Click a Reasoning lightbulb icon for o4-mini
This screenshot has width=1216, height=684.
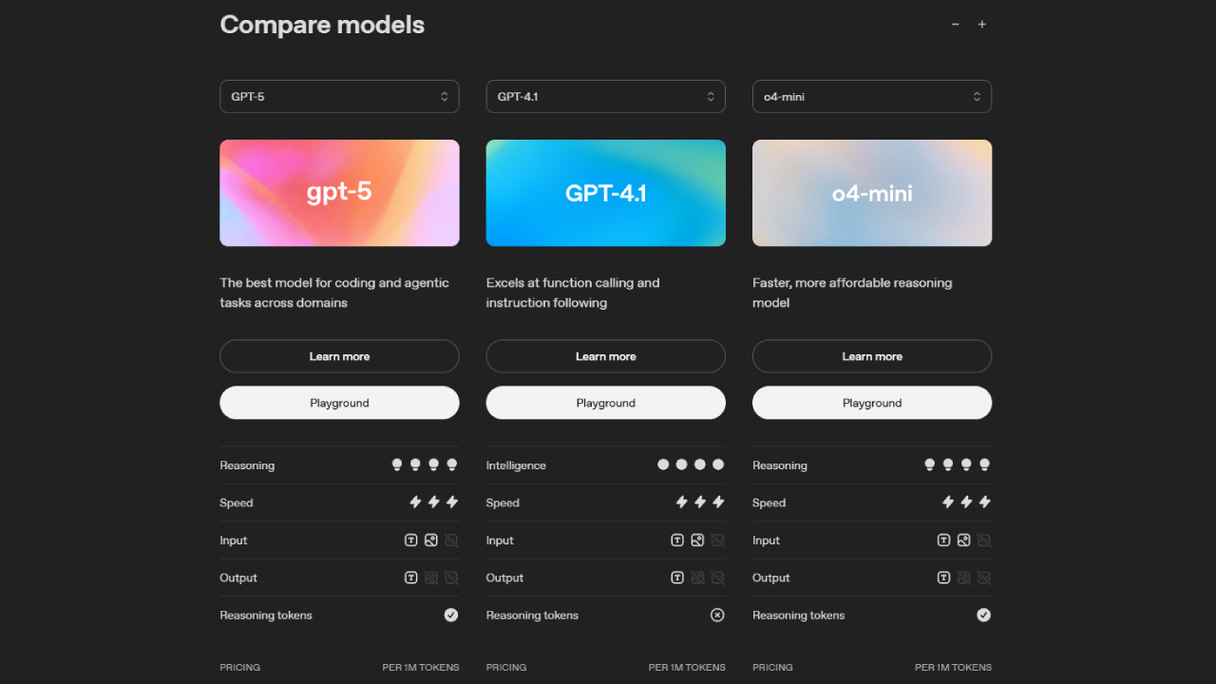[x=947, y=464]
